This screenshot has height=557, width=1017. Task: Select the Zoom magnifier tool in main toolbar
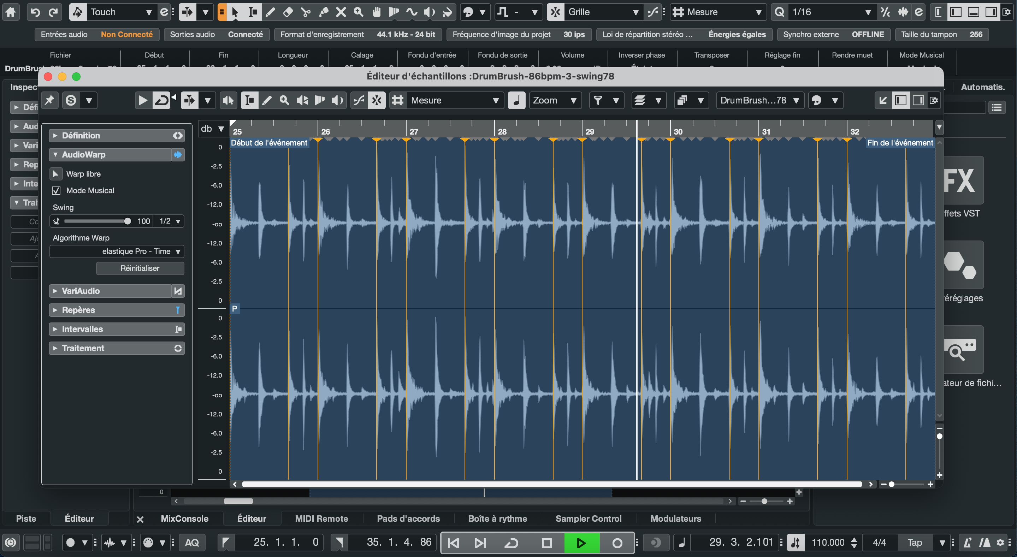(x=359, y=12)
